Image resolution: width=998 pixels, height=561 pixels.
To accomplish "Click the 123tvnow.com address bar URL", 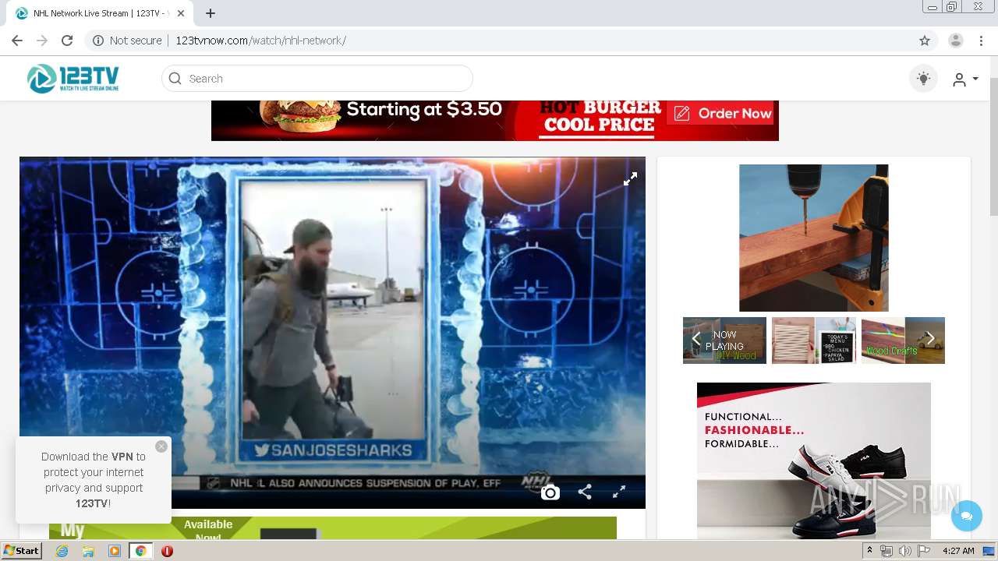I will pos(260,41).
